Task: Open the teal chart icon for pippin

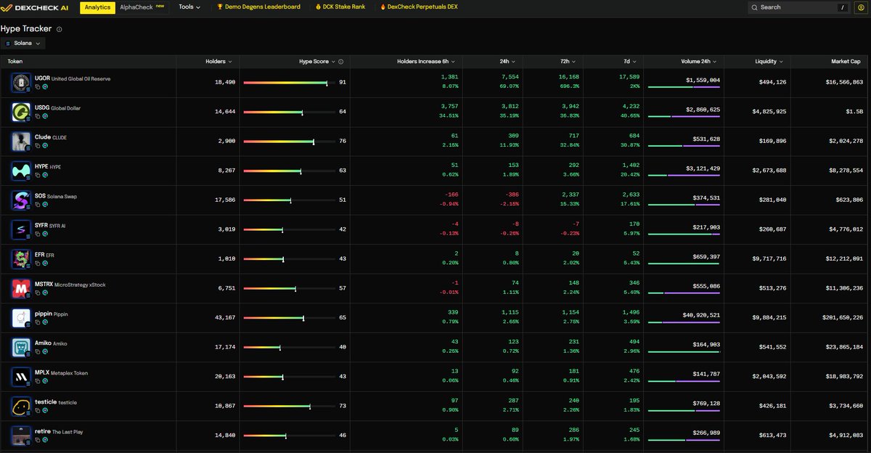Action: tap(45, 321)
